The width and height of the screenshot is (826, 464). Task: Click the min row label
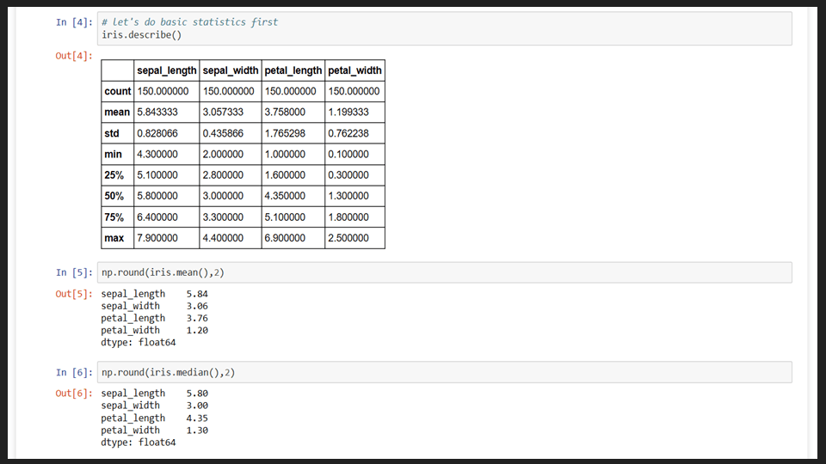(114, 154)
